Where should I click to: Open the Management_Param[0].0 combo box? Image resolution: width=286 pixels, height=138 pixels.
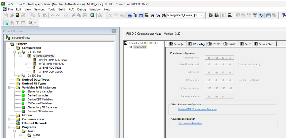pyautogui.click(x=185, y=16)
